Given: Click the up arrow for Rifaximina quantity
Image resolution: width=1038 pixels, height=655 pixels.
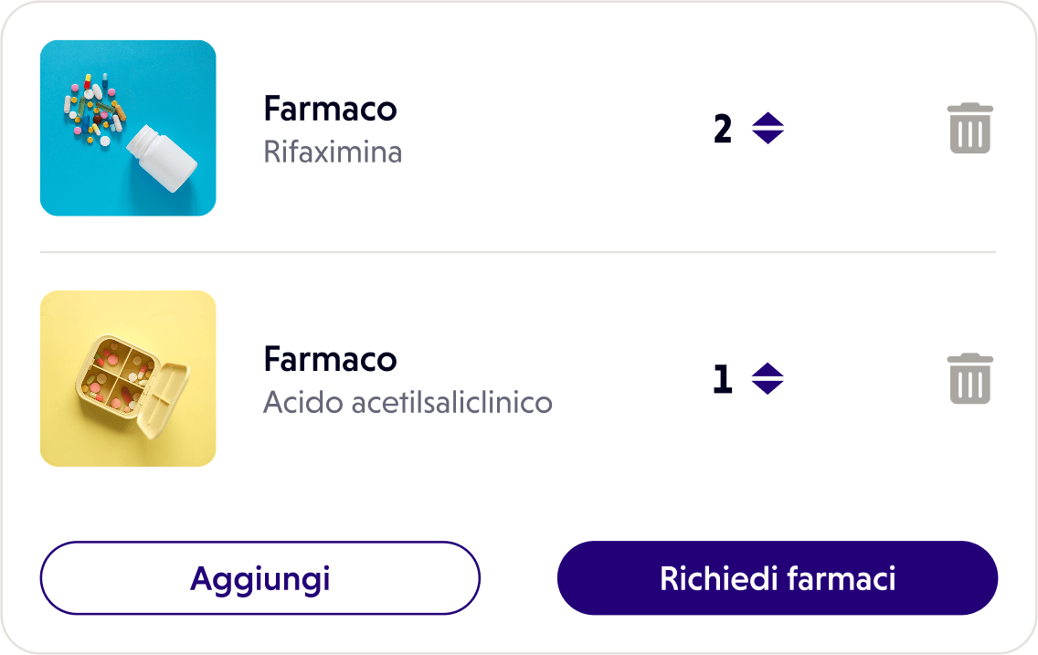Looking at the screenshot, I should click(768, 120).
